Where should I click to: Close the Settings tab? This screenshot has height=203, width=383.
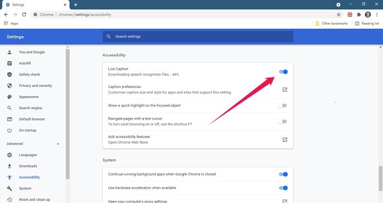click(65, 4)
